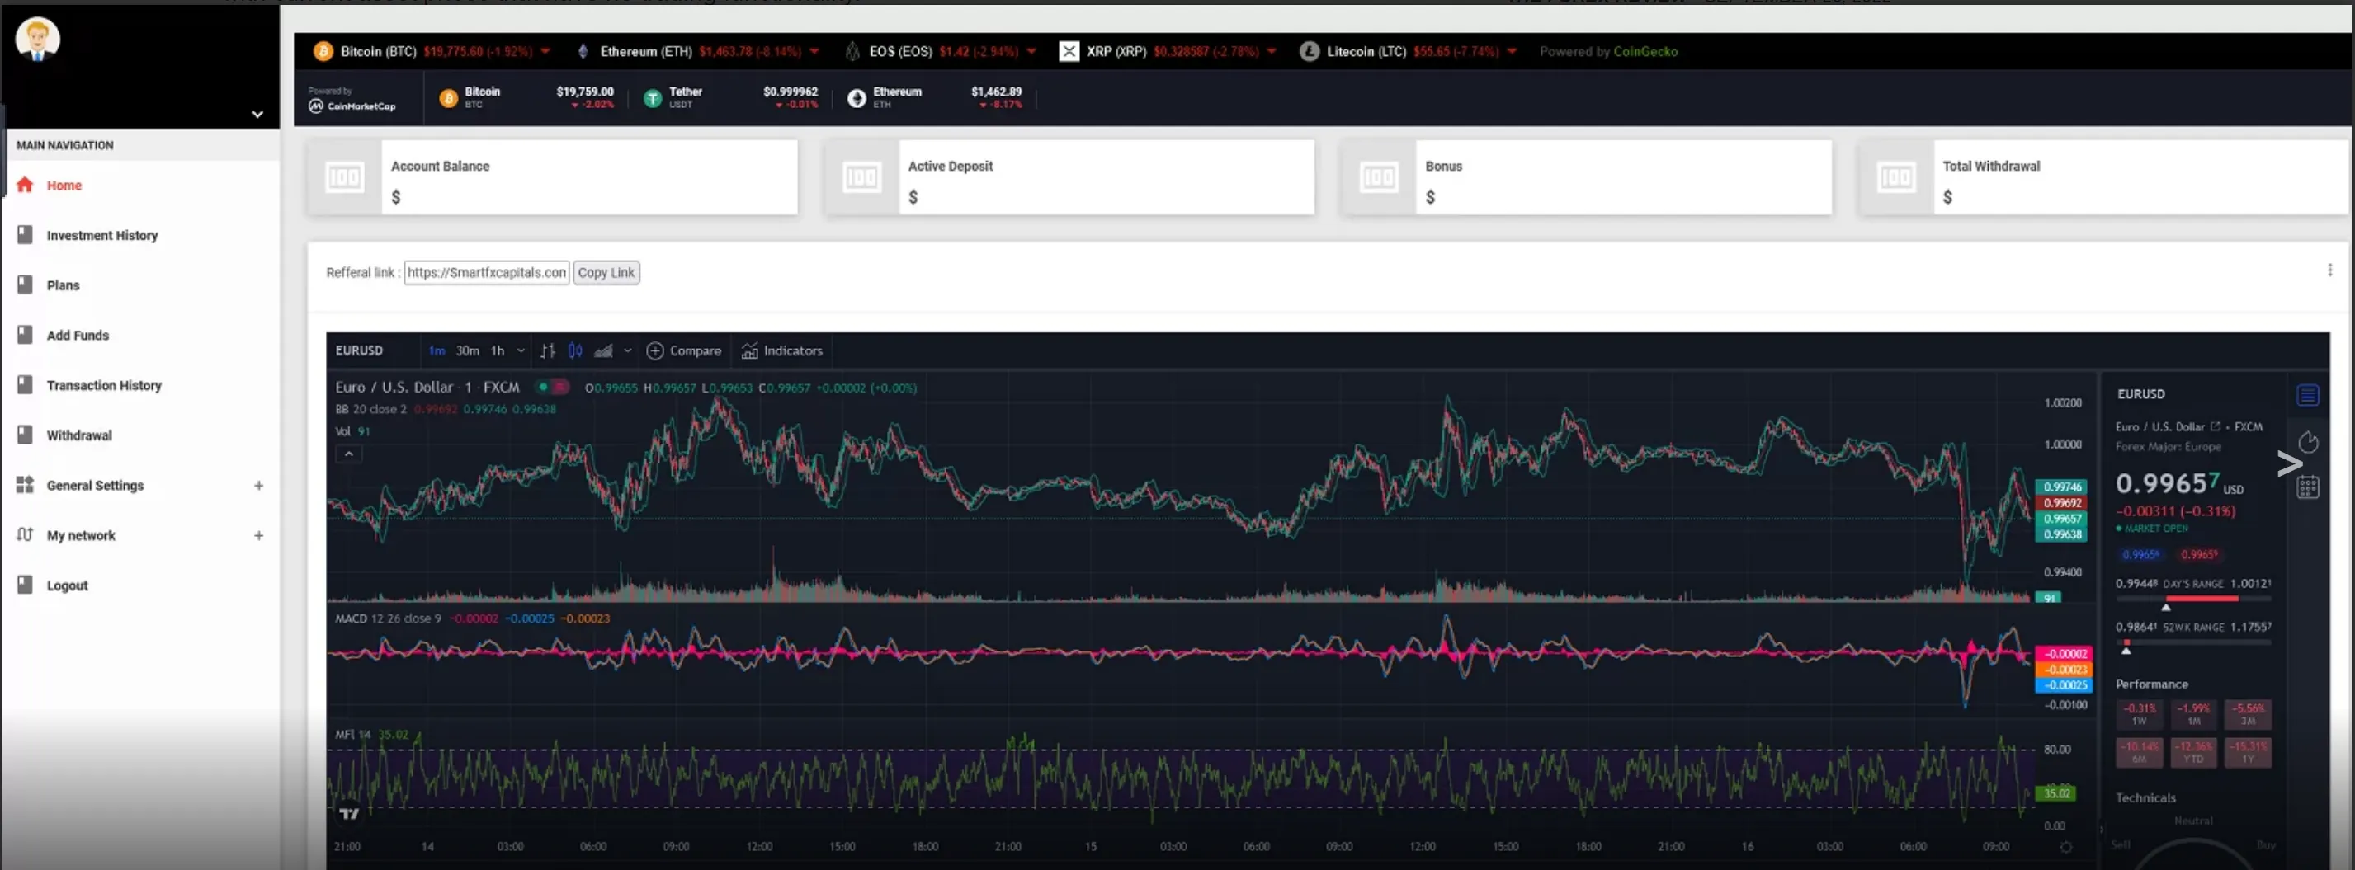The height and width of the screenshot is (870, 2355).
Task: Click the user avatar picture
Action: pyautogui.click(x=37, y=40)
